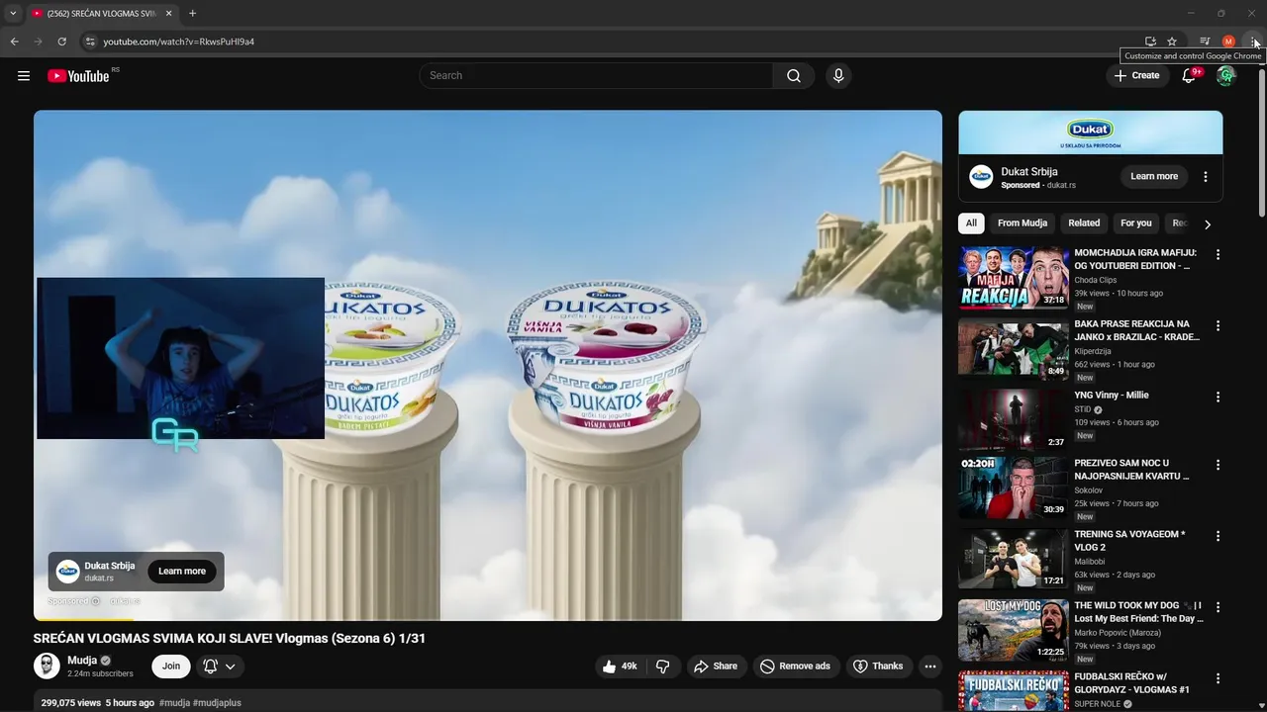Image resolution: width=1267 pixels, height=712 pixels.
Task: Open YNG Vinny - Millie thumbnail
Action: pos(1013,419)
